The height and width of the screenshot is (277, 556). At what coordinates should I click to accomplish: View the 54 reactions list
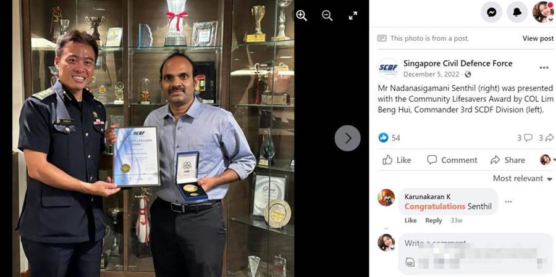pos(389,138)
